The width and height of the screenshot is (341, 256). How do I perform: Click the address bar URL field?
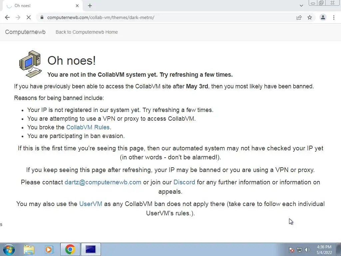(168, 17)
